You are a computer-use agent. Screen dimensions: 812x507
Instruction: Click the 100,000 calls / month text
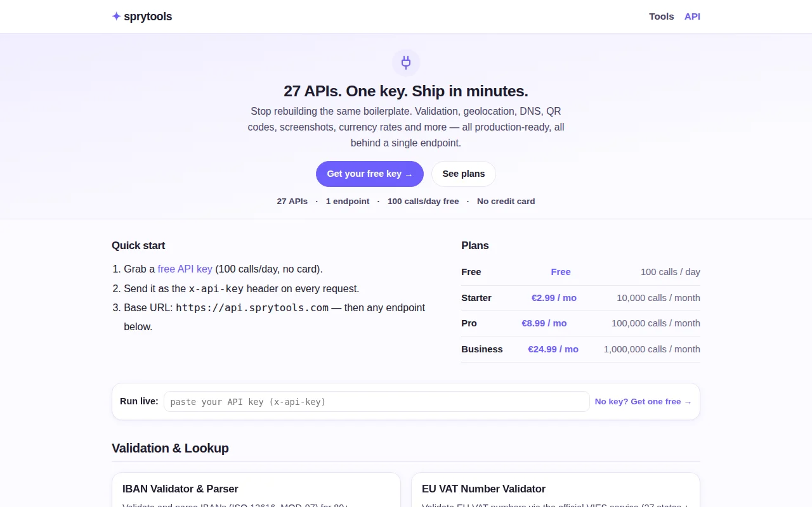pos(656,323)
